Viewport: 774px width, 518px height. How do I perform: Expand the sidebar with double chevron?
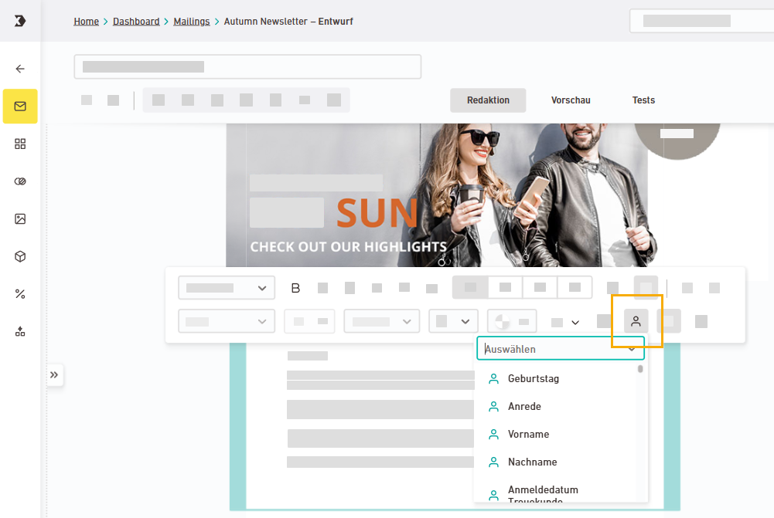pyautogui.click(x=54, y=375)
